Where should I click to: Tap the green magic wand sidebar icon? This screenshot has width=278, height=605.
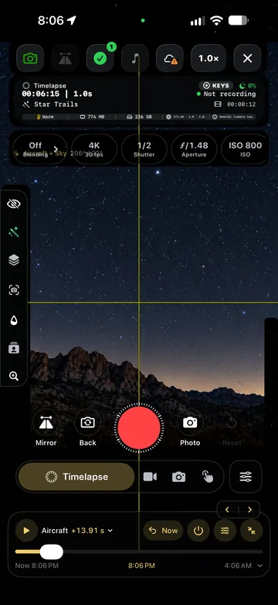(x=14, y=232)
